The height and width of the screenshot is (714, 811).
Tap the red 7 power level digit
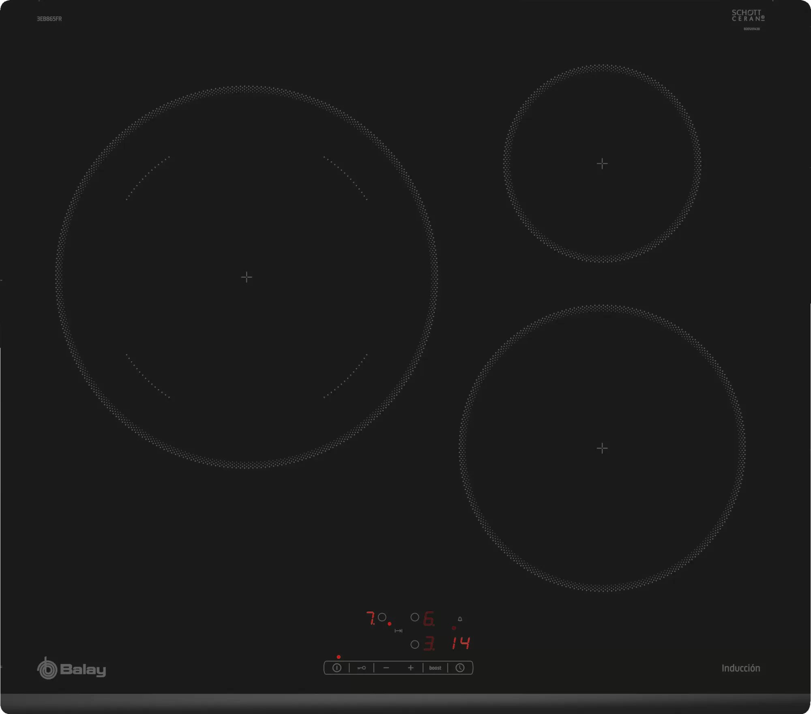pos(370,618)
